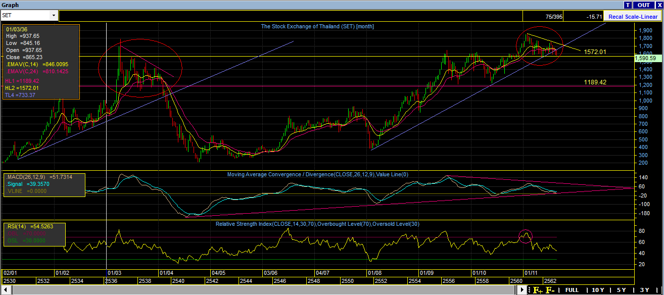Click the "01/03" date label on time axis

coord(114,273)
